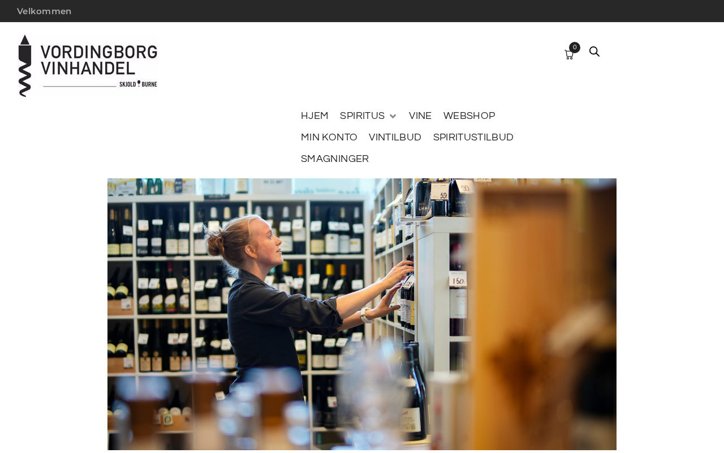724x453 pixels.
Task: Open the Spiritus menu item
Action: pyautogui.click(x=362, y=116)
